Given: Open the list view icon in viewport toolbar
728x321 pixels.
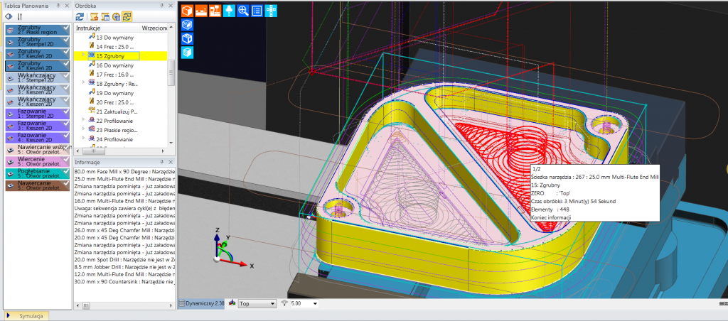Looking at the screenshot, I should tap(257, 11).
